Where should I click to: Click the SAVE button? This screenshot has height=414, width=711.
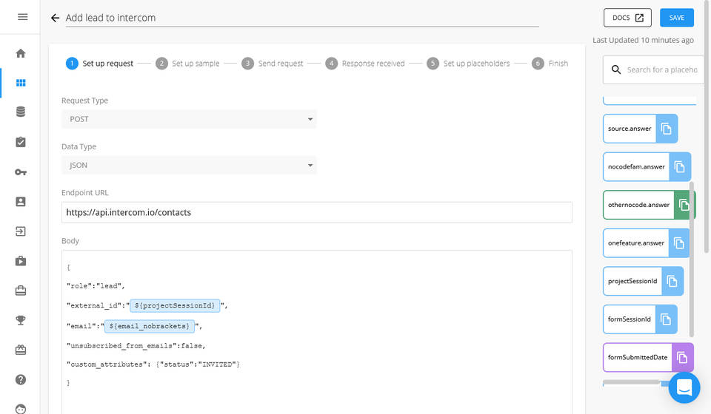(676, 18)
